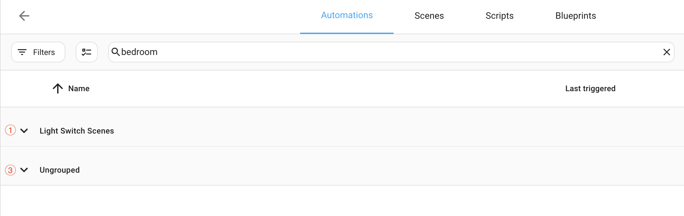Open the Scripts tab

(x=499, y=16)
